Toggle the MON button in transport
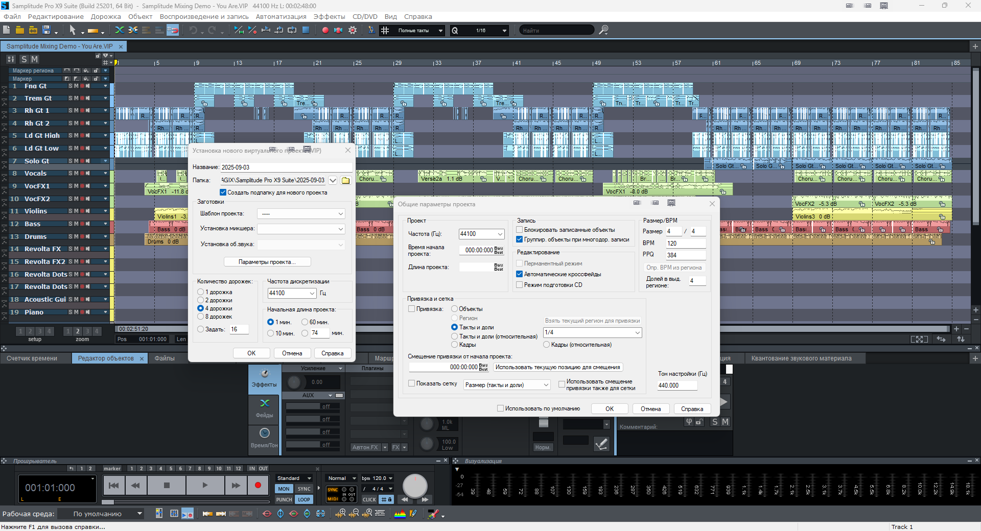The height and width of the screenshot is (531, 981). tap(284, 489)
